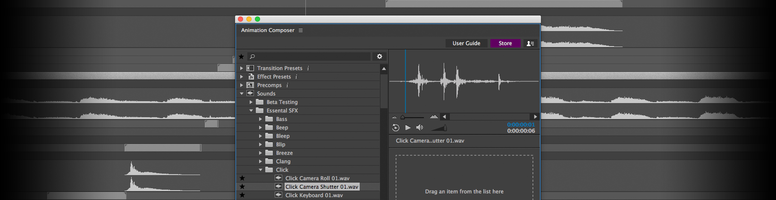This screenshot has width=776, height=200.
Task: Click the waveform zoom slider
Action: [x=412, y=117]
